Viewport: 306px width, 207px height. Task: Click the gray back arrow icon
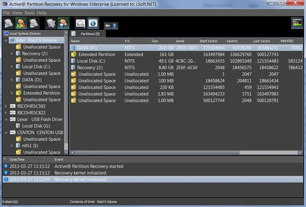(x=107, y=26)
